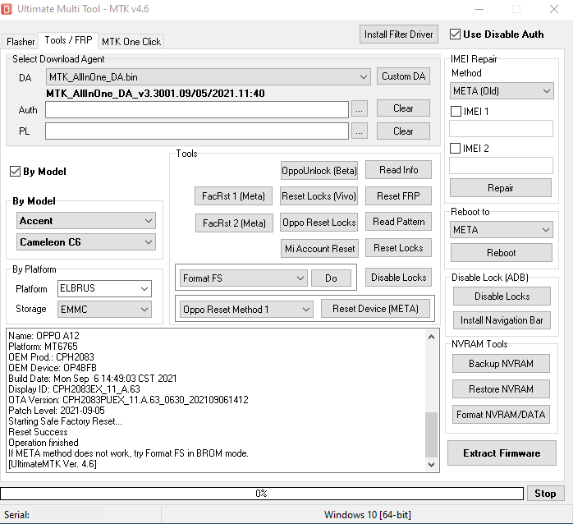
Task: Click Install Navigation Bar button
Action: coord(502,320)
